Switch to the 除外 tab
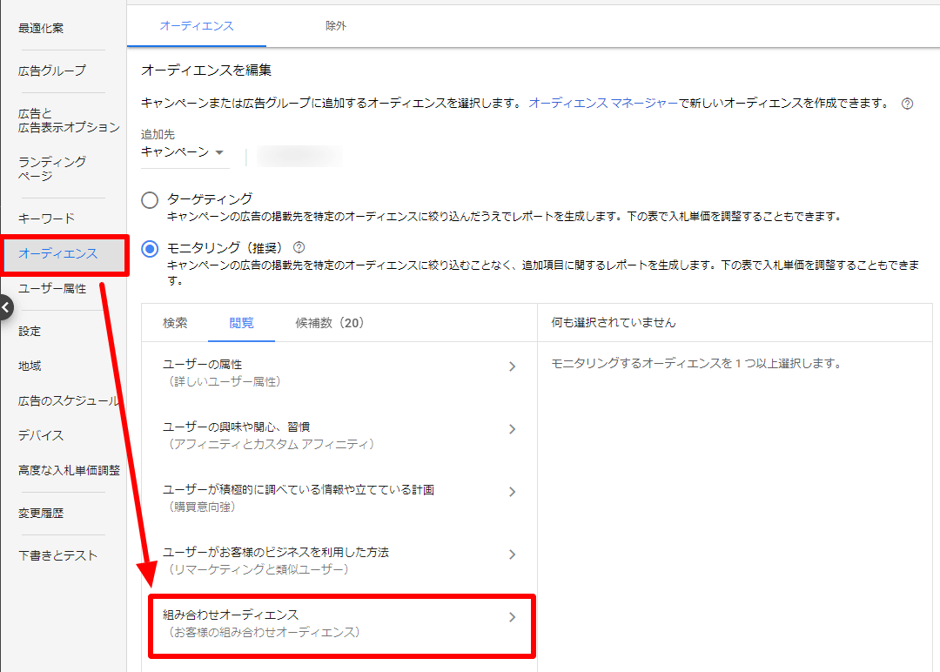 coord(336,26)
